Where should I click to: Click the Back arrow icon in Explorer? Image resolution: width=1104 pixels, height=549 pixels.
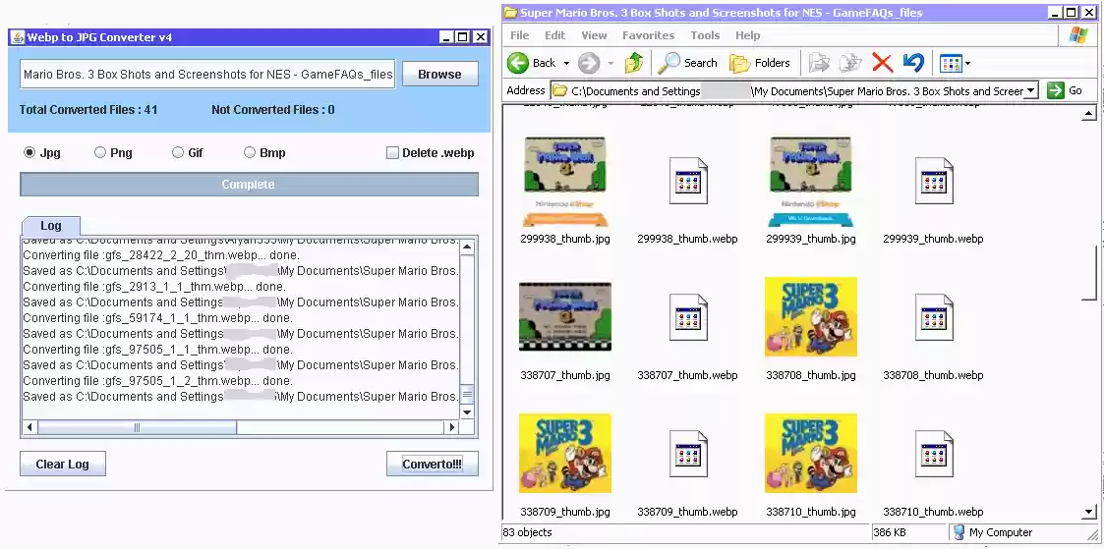click(519, 63)
